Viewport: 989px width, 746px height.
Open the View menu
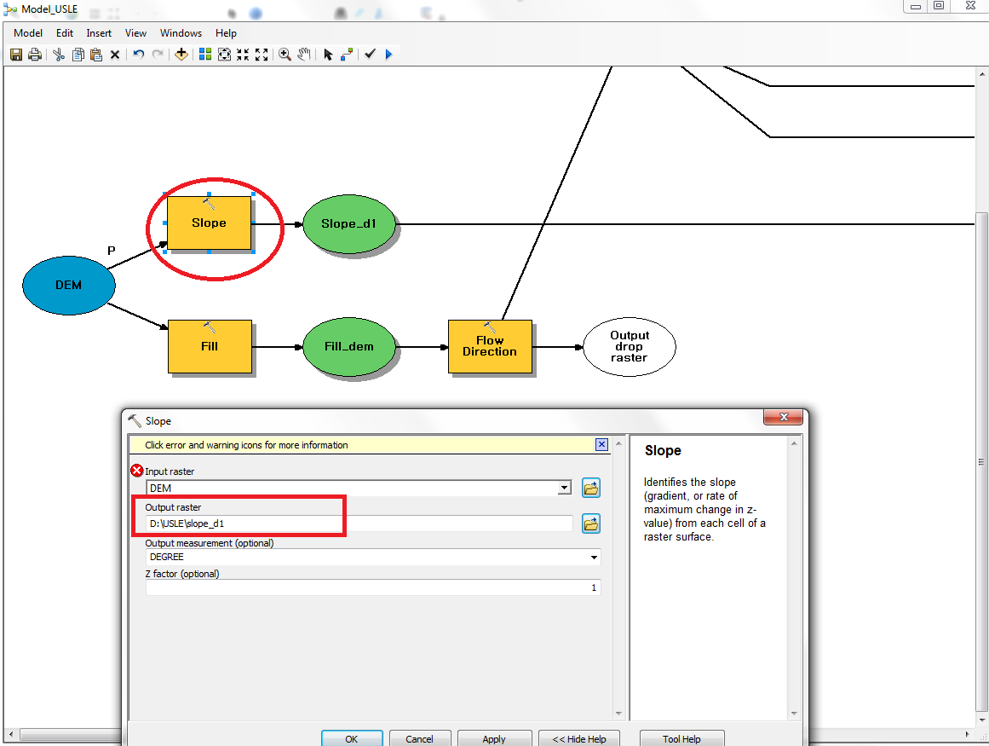135,33
